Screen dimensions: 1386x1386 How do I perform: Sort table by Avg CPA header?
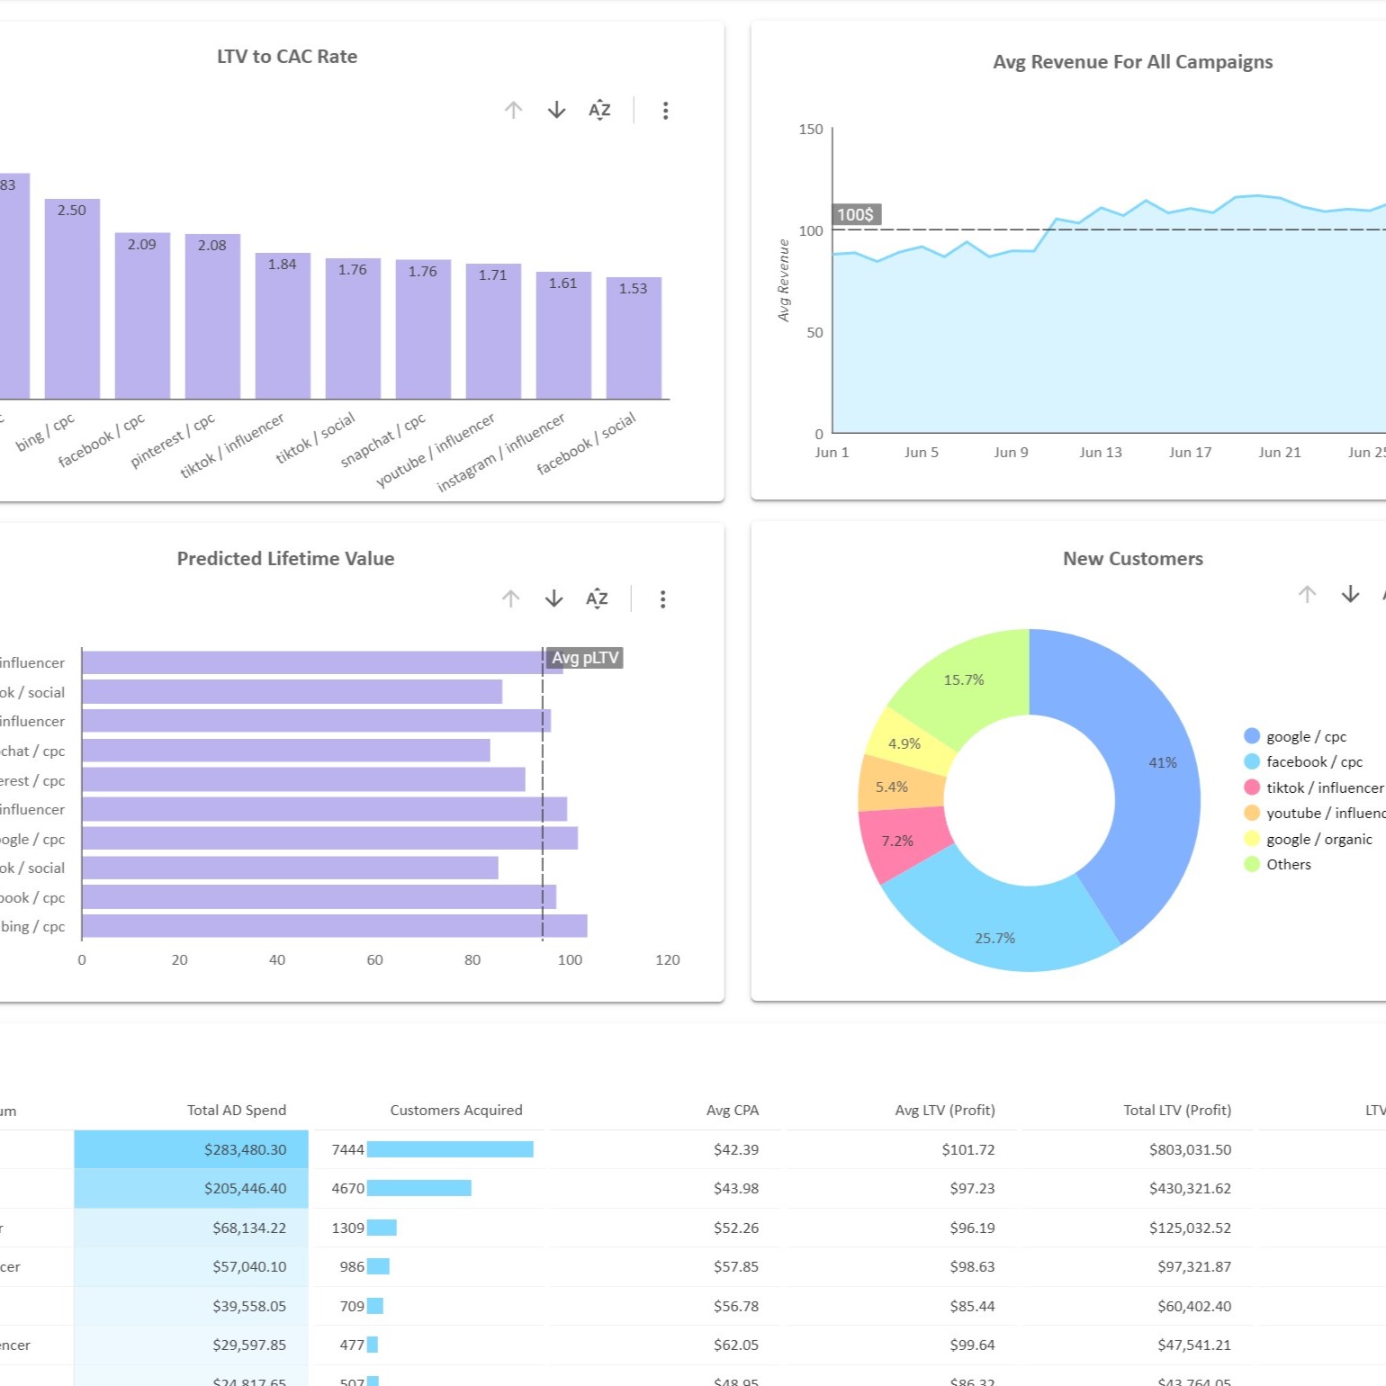733,1110
